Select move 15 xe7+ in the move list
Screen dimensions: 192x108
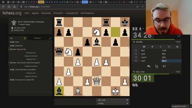click(x=150, y=57)
